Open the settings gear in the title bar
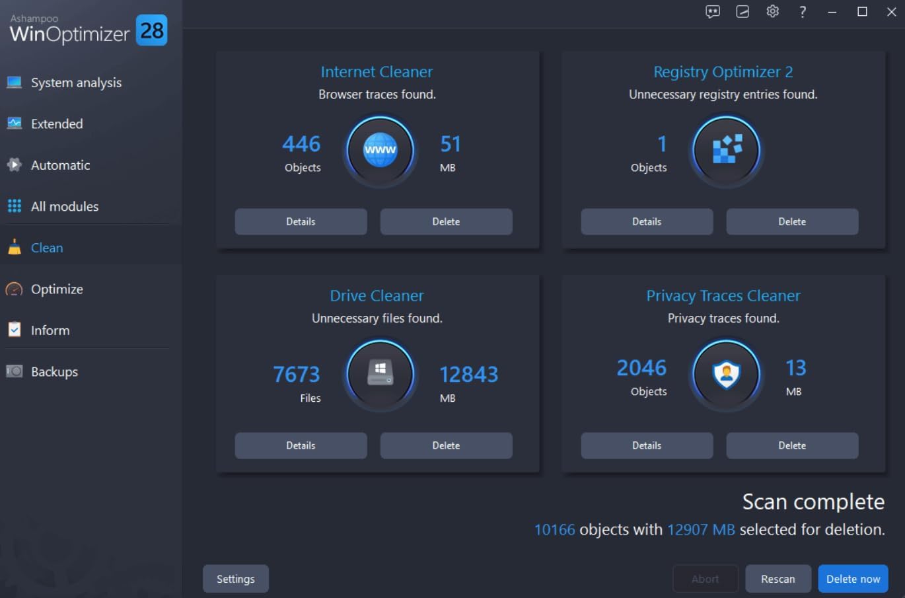This screenshot has width=905, height=598. [772, 11]
